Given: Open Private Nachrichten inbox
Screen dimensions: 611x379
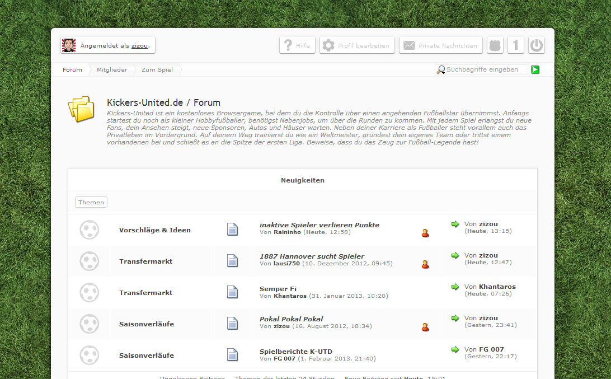Looking at the screenshot, I should point(441,45).
